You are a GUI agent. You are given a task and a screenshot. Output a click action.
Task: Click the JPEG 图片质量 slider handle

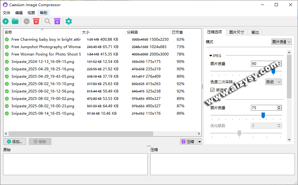(x=273, y=71)
